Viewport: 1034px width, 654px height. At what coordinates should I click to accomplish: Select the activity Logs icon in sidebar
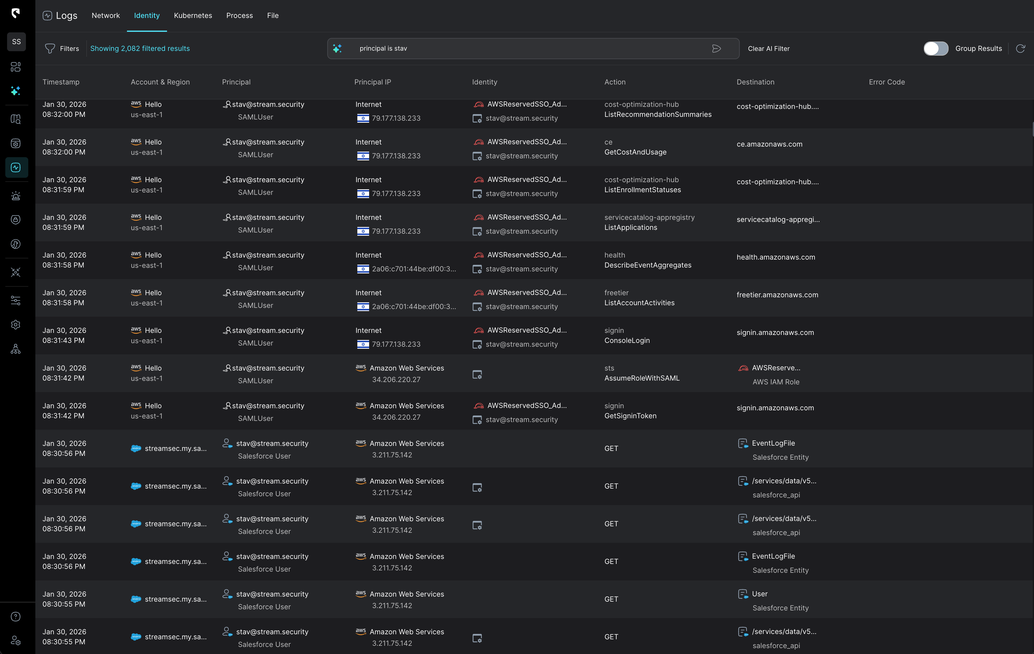pos(16,167)
